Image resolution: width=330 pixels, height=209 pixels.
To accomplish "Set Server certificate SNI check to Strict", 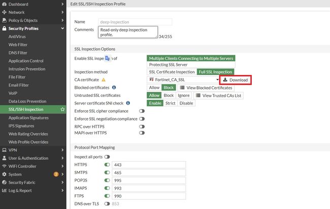I will coord(170,103).
